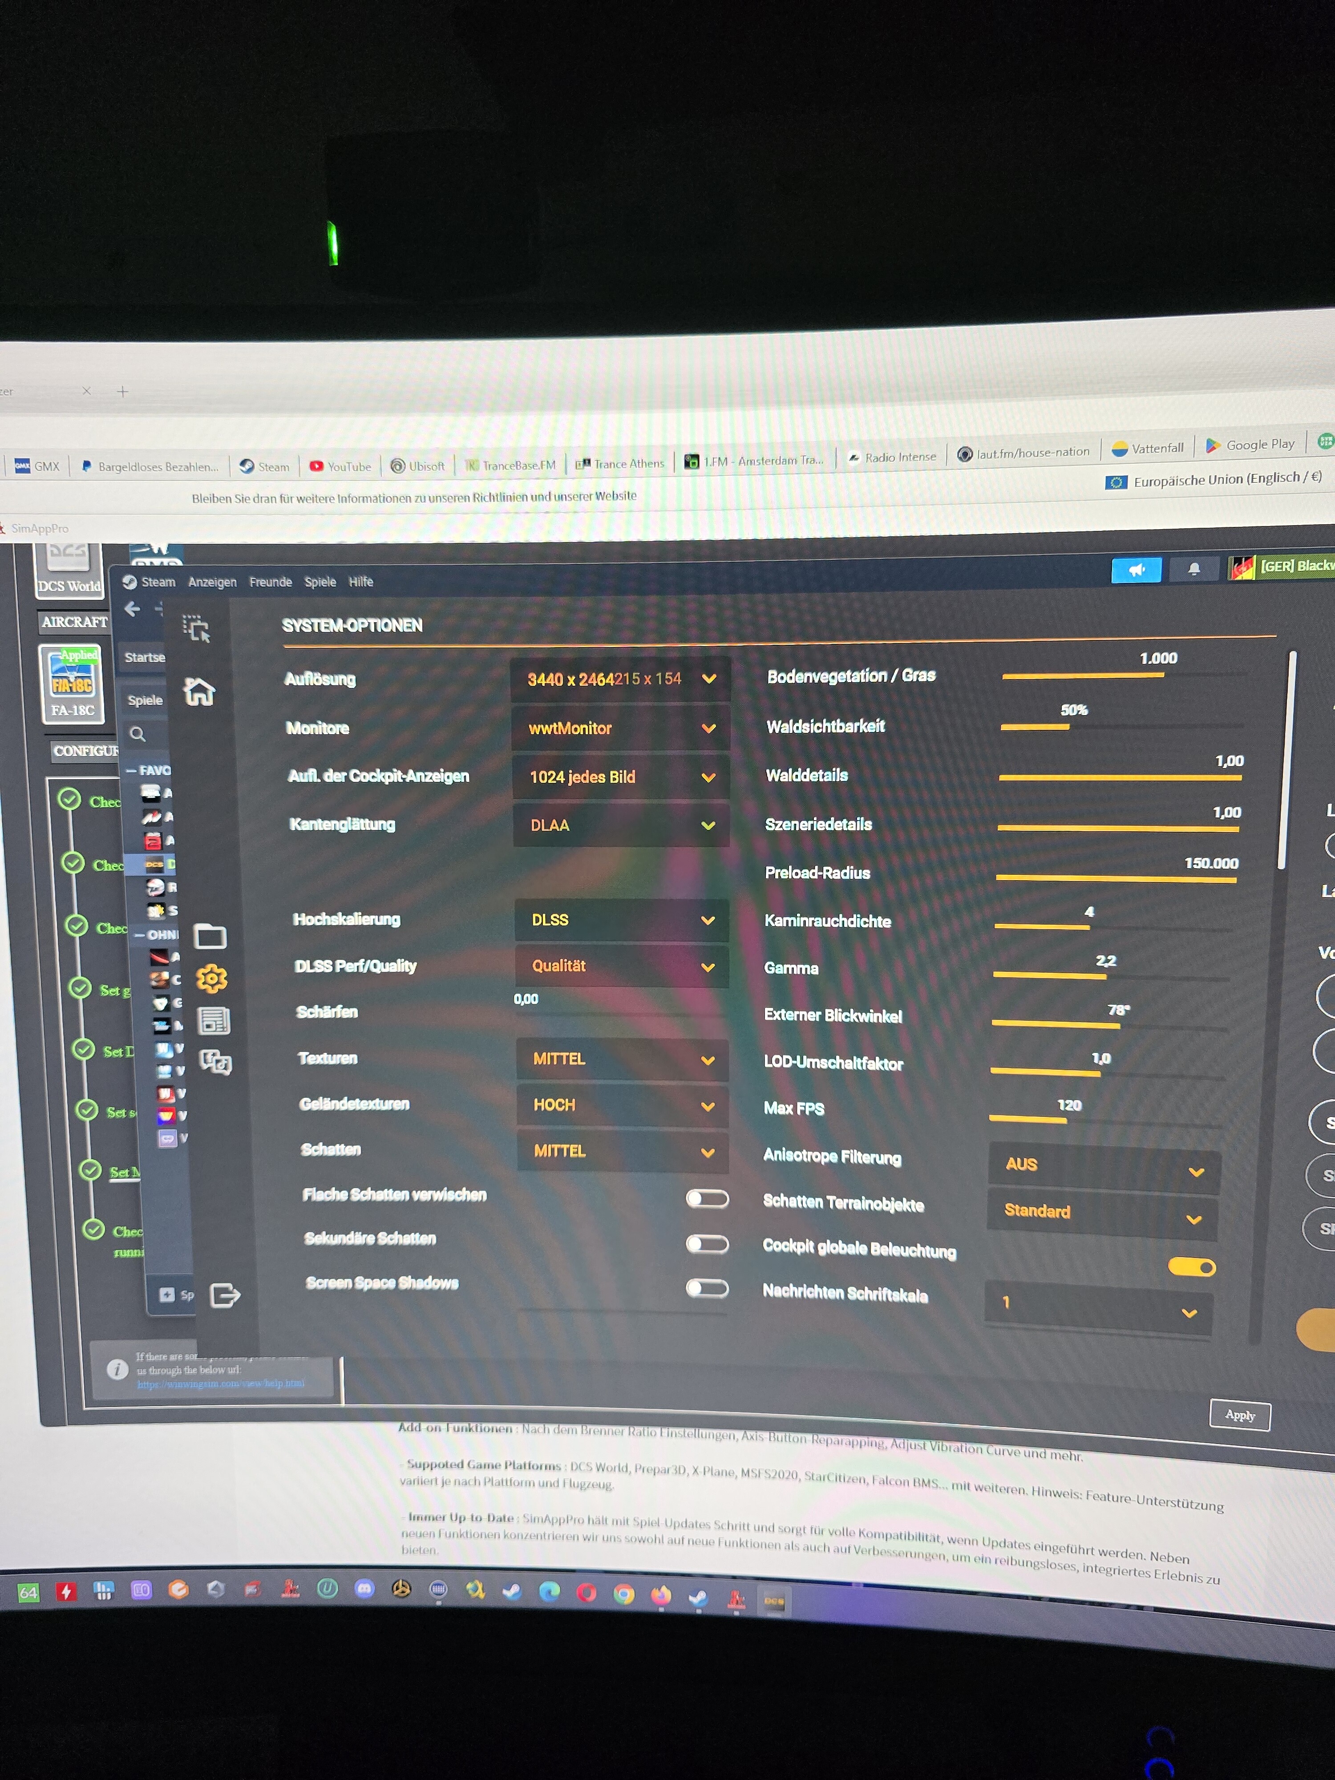Toggle Sekundäre Schatten switch
1335x1780 pixels.
[708, 1244]
